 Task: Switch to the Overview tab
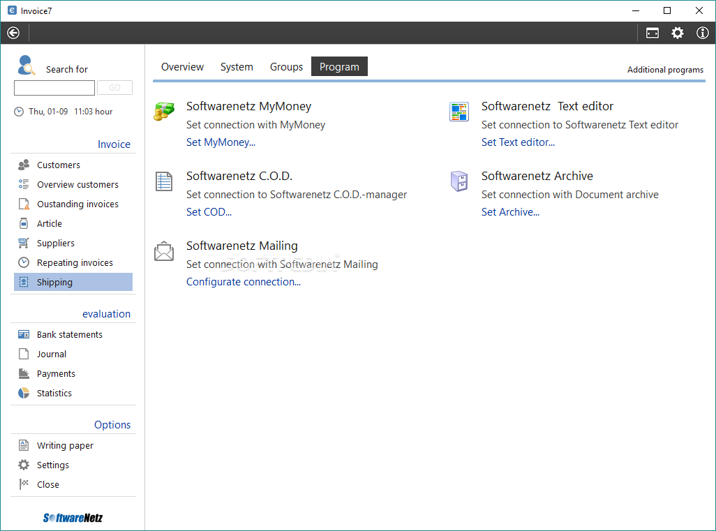tap(182, 67)
